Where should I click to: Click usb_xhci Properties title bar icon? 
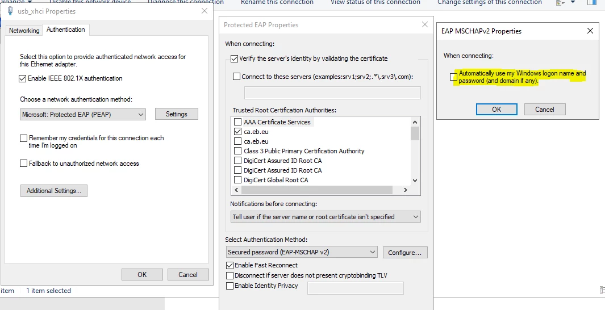pos(10,11)
